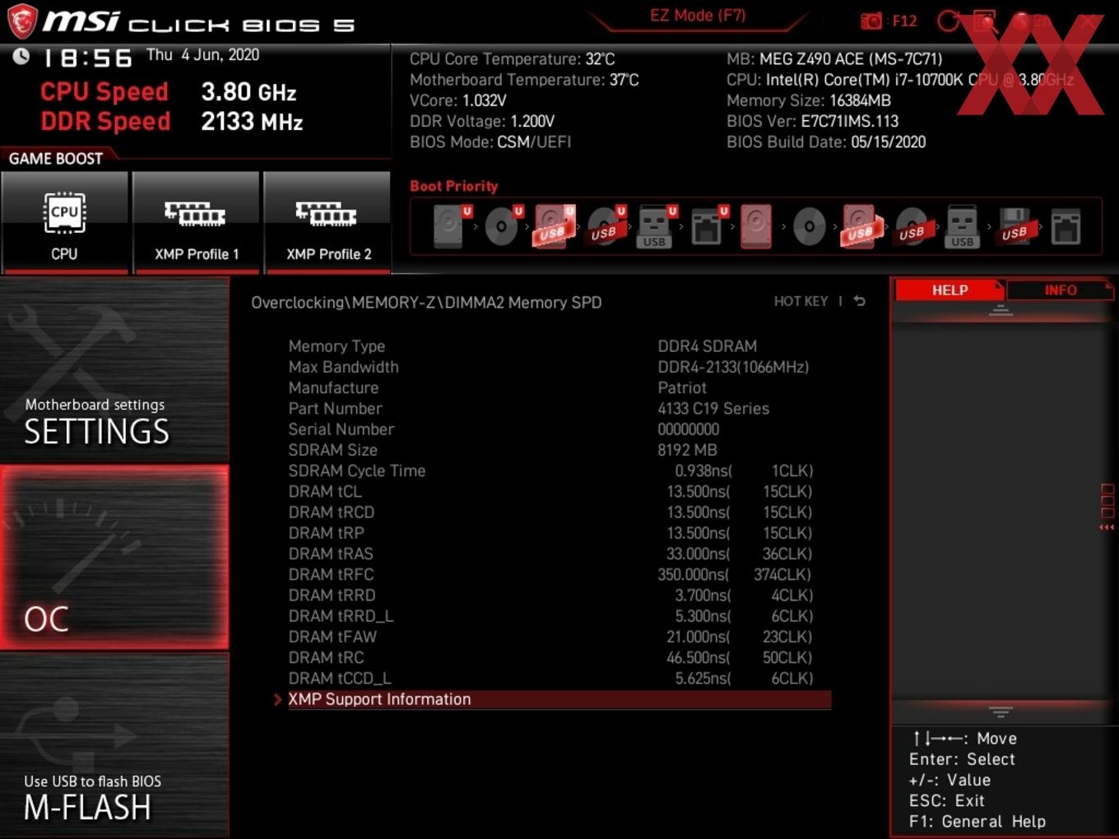Click the DRAM tRCD row label
The image size is (1119, 839).
tap(331, 512)
